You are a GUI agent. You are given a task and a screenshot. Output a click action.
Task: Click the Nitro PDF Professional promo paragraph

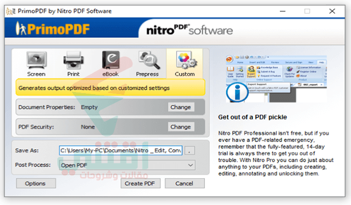click(x=276, y=153)
